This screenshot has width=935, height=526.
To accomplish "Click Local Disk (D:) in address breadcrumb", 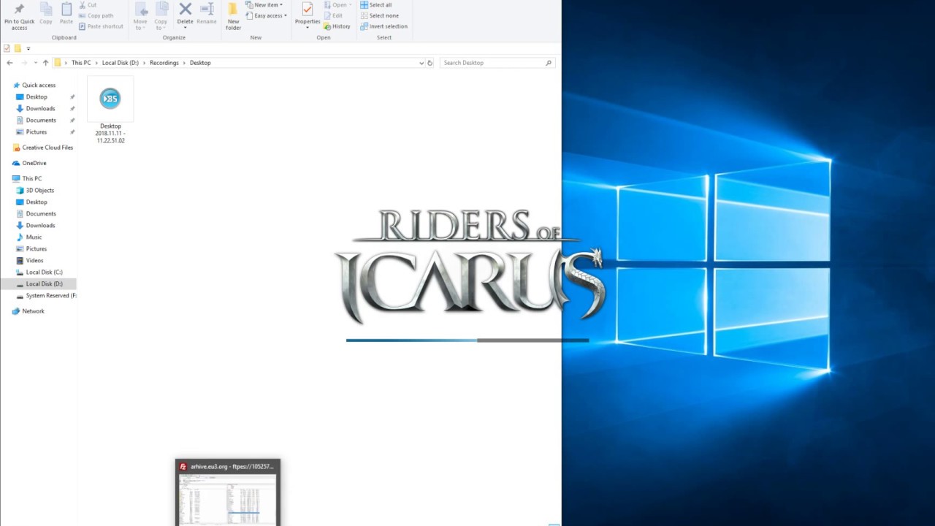I will tap(120, 63).
